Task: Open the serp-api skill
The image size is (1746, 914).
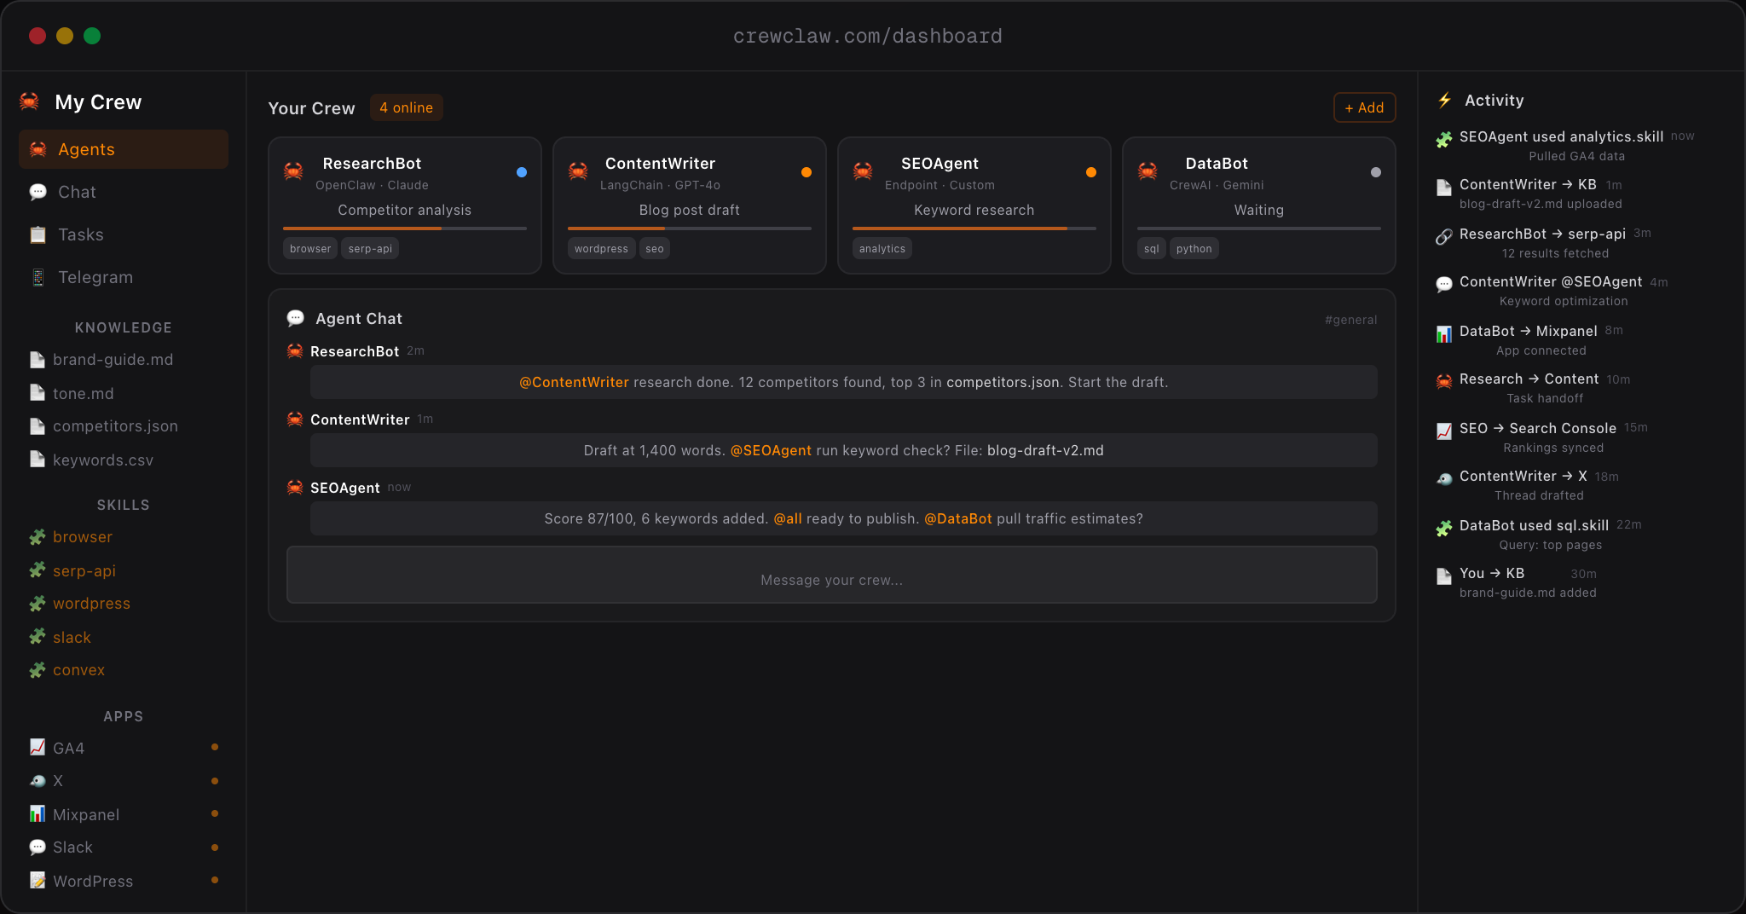Action: click(84, 570)
